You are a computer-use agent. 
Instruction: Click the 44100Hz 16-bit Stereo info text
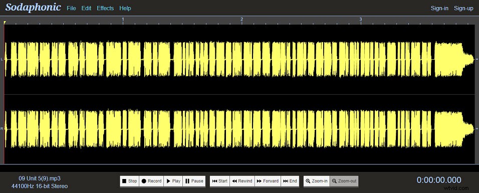[x=40, y=186]
